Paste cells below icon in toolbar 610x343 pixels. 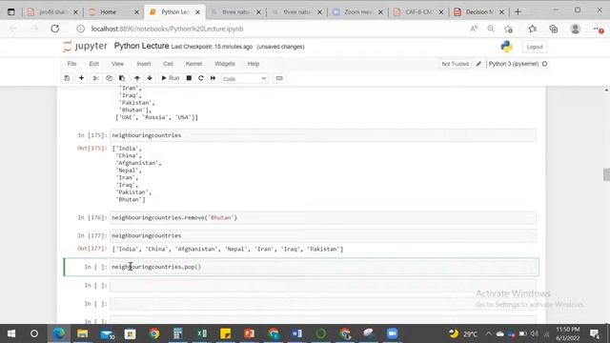pos(122,78)
